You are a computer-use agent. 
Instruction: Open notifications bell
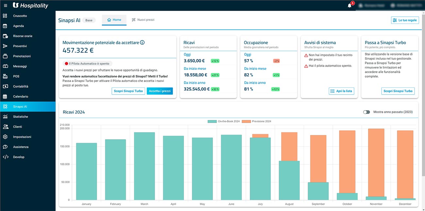coord(349,6)
